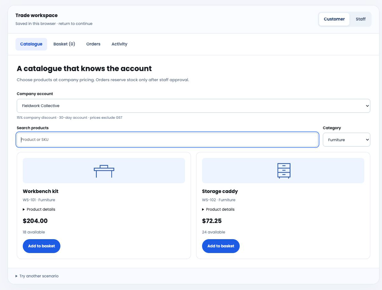Viewport: 382px width, 290px height.
Task: Open the Category dropdown
Action: tap(346, 140)
